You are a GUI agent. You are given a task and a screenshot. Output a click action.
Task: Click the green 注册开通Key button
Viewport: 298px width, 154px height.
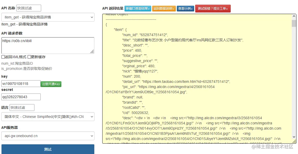point(51,84)
